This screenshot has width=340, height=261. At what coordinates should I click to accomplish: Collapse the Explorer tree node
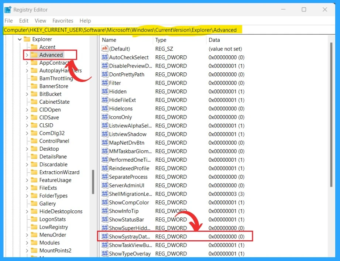pyautogui.click(x=20, y=39)
